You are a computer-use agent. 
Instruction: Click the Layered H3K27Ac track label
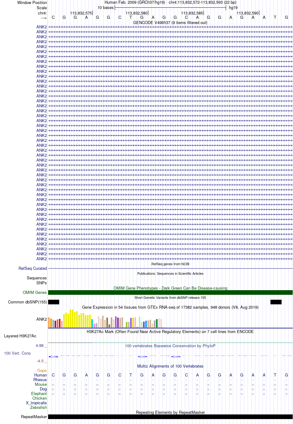click(20, 336)
